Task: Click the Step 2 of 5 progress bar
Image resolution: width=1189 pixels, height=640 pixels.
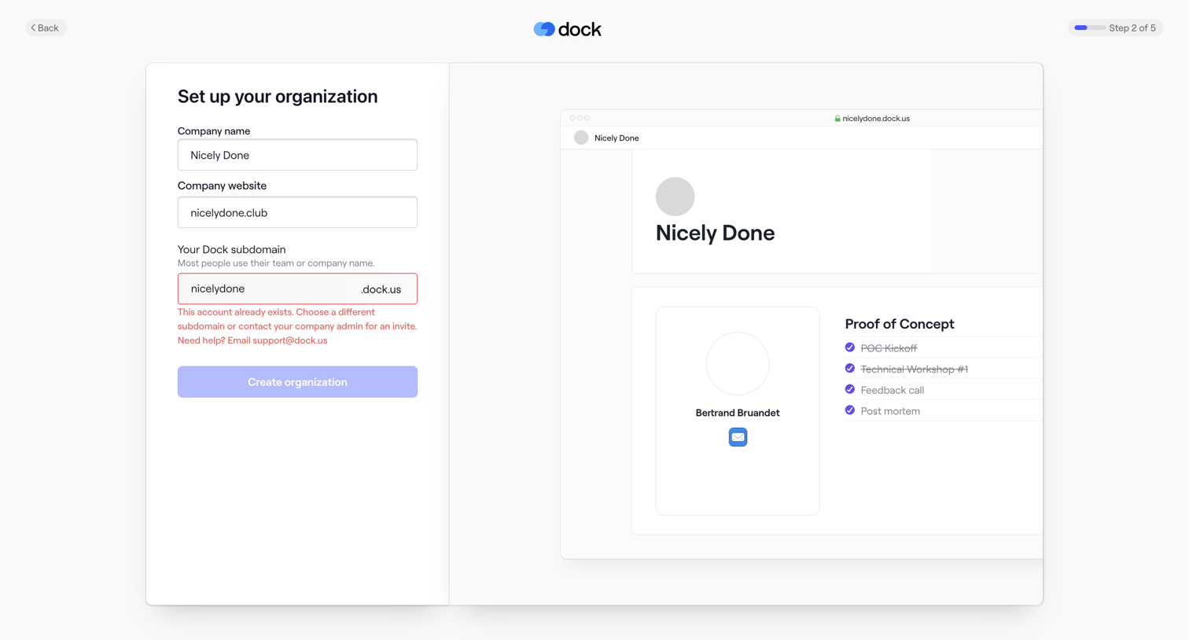Action: [x=1089, y=28]
